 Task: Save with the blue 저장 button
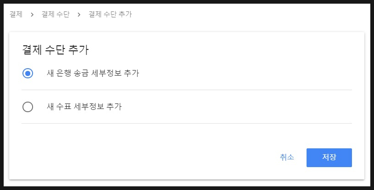[x=329, y=157]
